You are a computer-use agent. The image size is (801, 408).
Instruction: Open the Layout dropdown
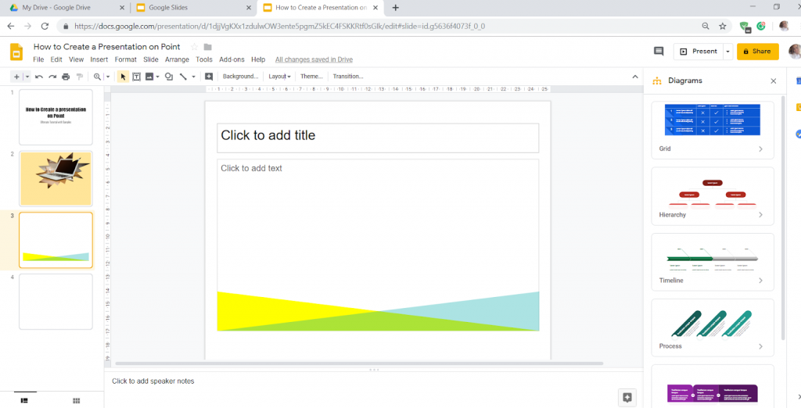coord(279,77)
